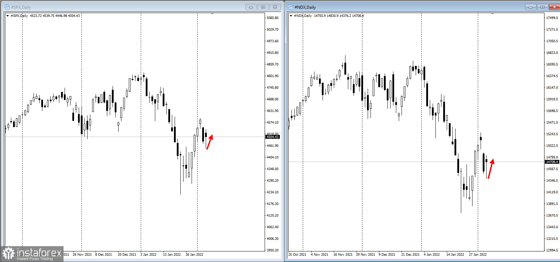Screen dimensions: 560x262
Task: Click the 16595.5 price on NDX axis
Action: (552, 64)
